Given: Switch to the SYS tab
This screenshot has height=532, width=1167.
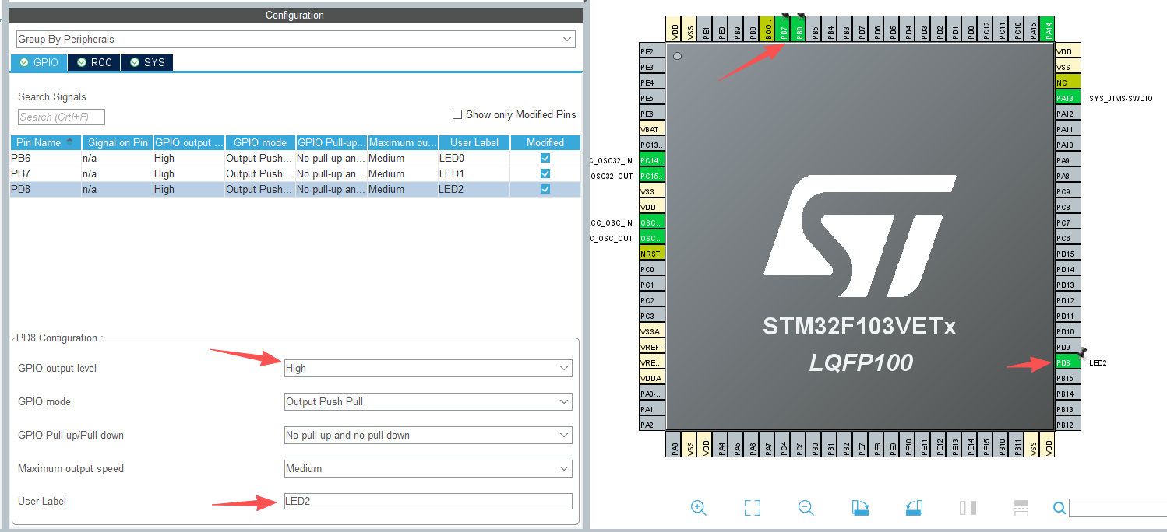Looking at the screenshot, I should [x=147, y=62].
